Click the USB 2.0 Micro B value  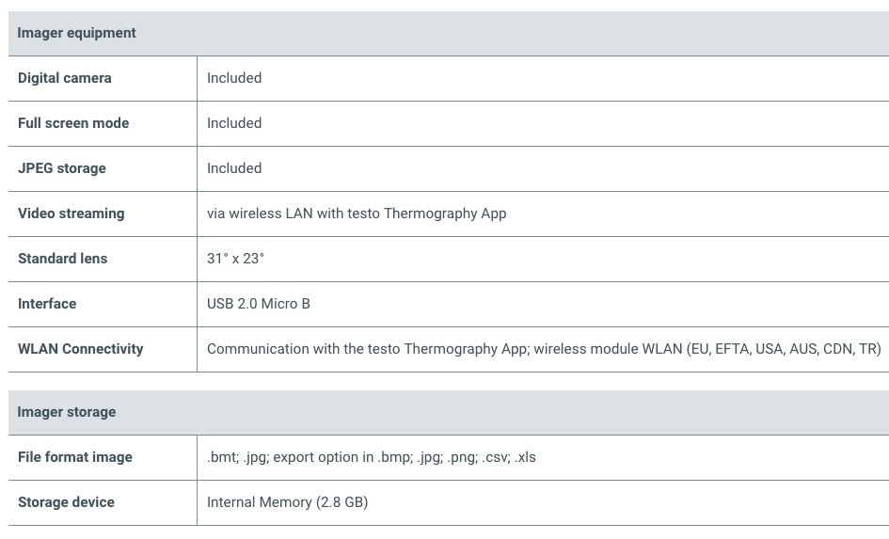click(259, 304)
